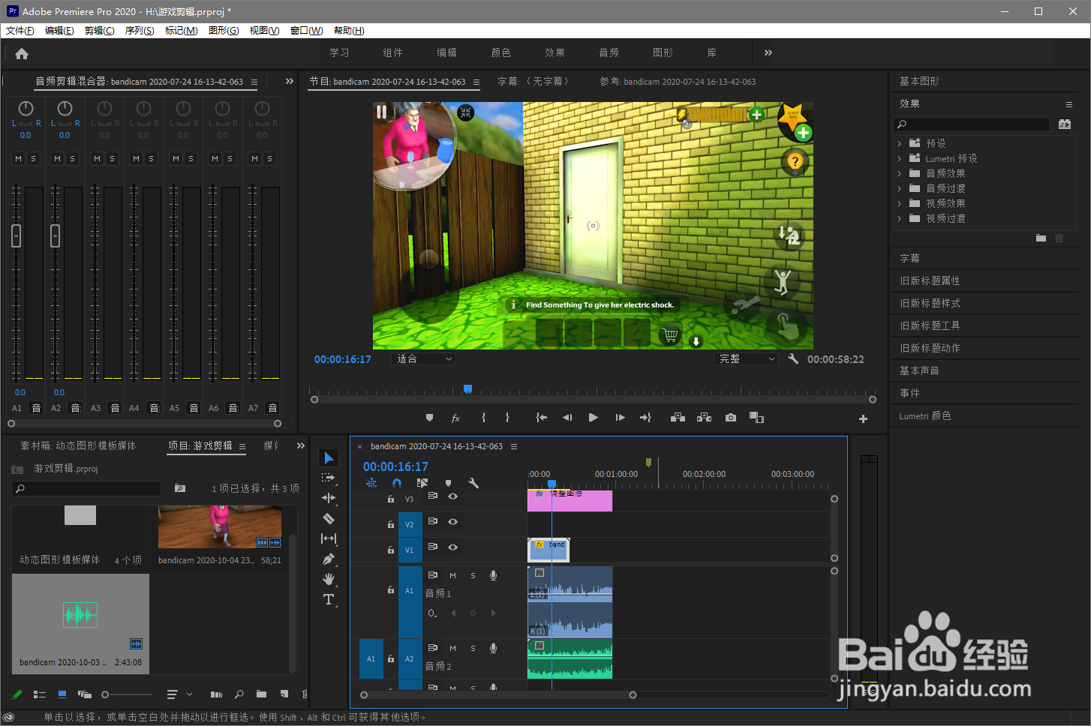Switch to the 颜色 workspace
1091x726 pixels.
click(501, 52)
